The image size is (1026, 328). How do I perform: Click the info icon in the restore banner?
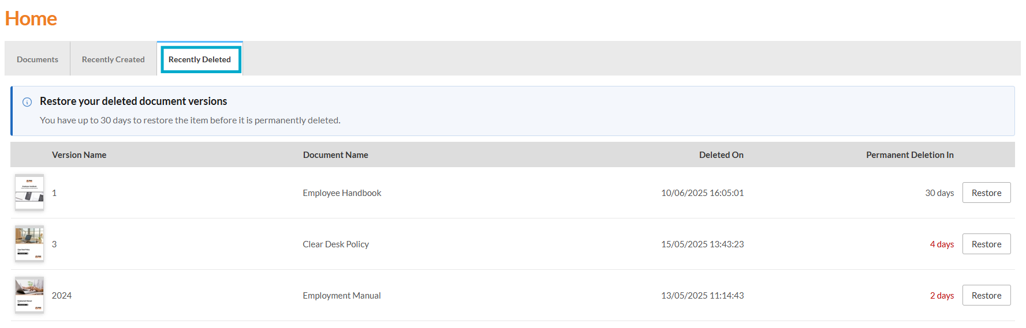(27, 102)
